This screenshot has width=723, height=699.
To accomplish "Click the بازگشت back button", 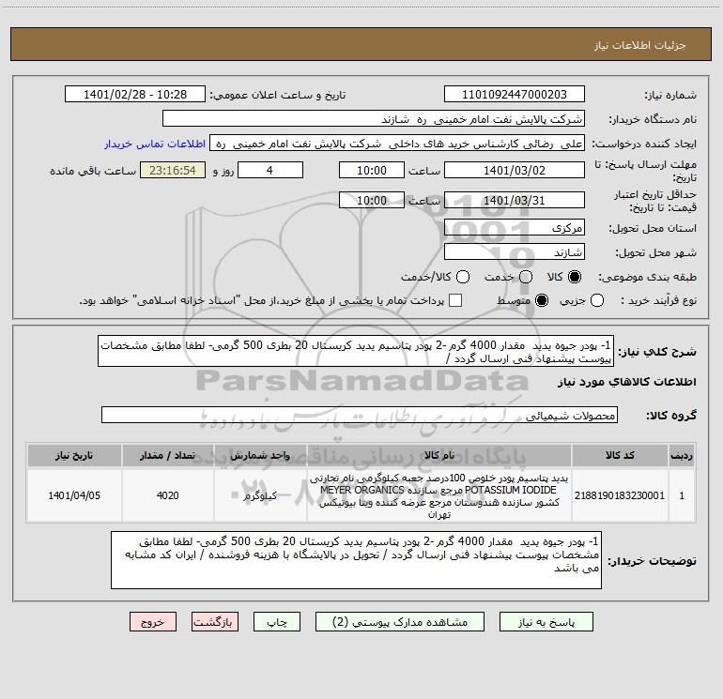I will [215, 622].
